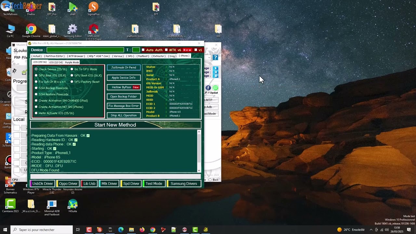
Task: Switch to iOS (12/14) sub-tab
Action: (56, 62)
